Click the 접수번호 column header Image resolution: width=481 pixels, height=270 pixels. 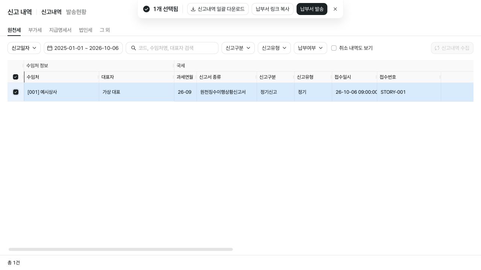409,77
